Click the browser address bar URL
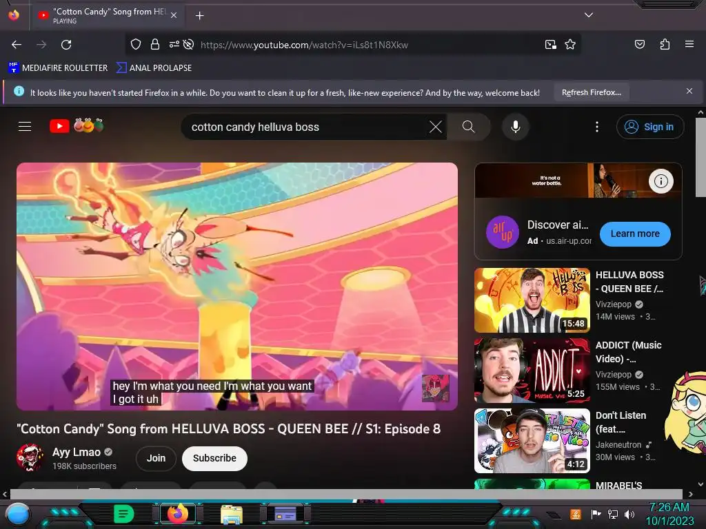The width and height of the screenshot is (706, 529). tap(304, 45)
